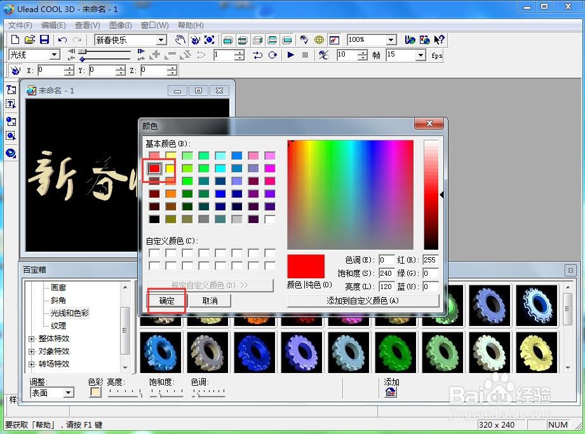This screenshot has height=434, width=585.
Task: Redo the undone action
Action: point(77,39)
